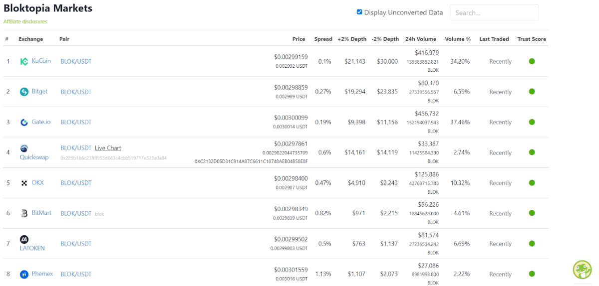The width and height of the screenshot is (599, 286).
Task: Click the Bitget 6.59% volume percentage
Action: click(461, 92)
